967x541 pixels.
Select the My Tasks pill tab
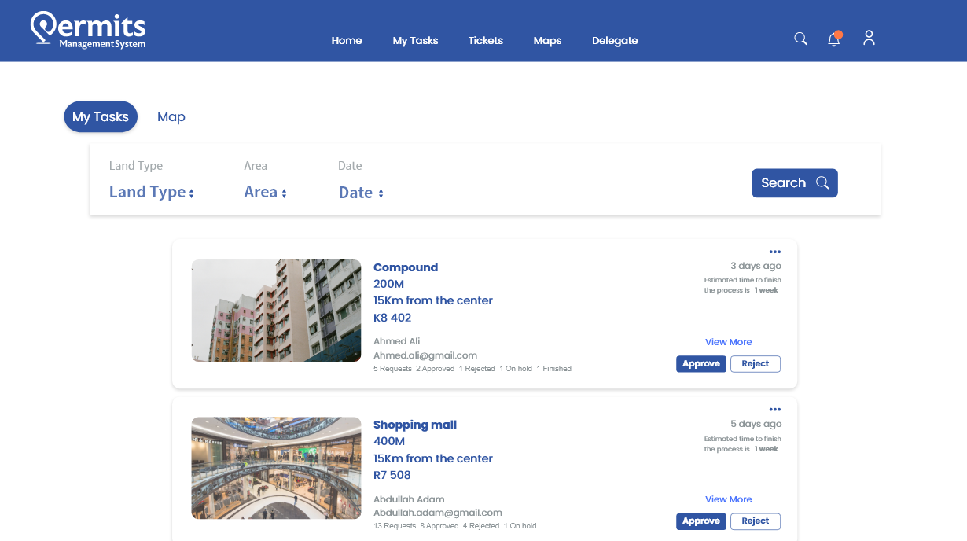coord(101,116)
